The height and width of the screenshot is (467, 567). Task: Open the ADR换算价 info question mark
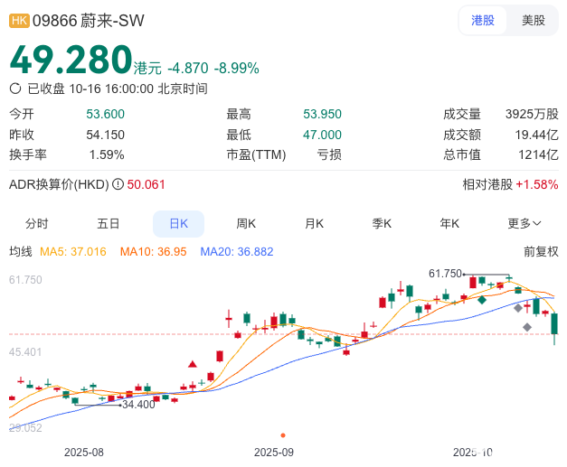[118, 184]
